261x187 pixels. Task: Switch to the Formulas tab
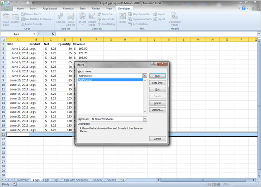click(68, 9)
